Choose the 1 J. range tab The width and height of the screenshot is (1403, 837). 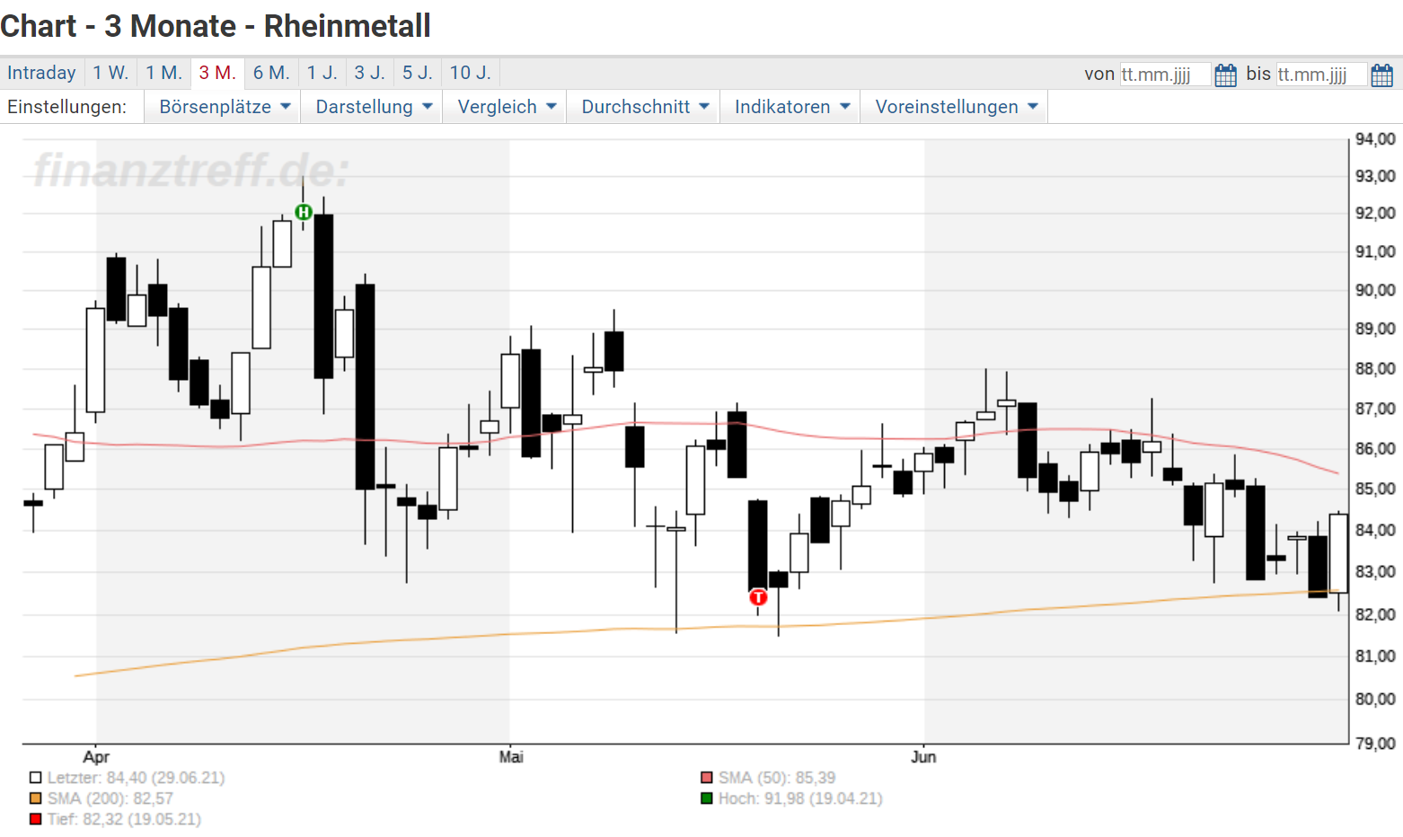(x=322, y=73)
